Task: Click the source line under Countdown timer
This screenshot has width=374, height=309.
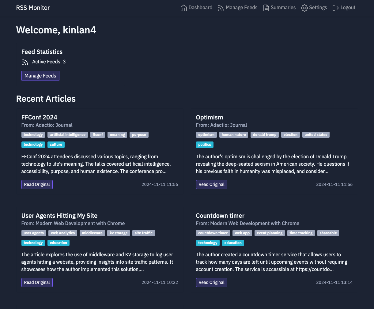Action: point(247,223)
